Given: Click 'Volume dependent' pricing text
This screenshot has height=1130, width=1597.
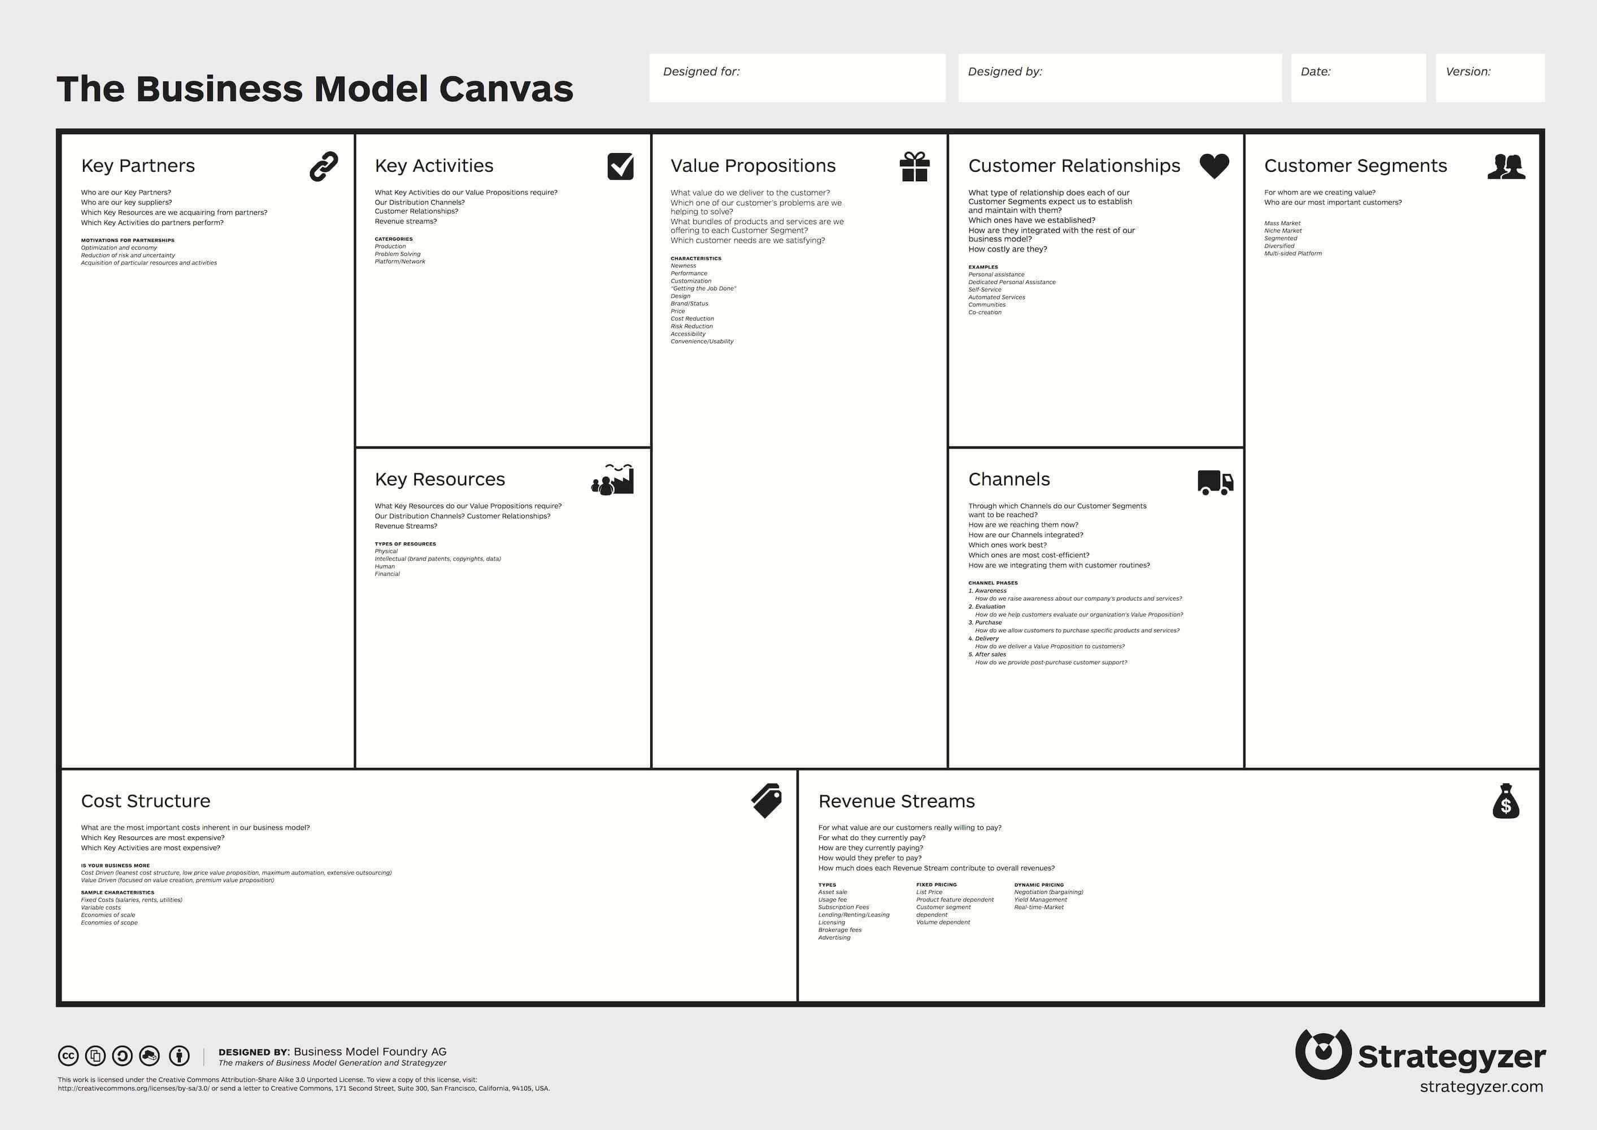Looking at the screenshot, I should pos(942,922).
